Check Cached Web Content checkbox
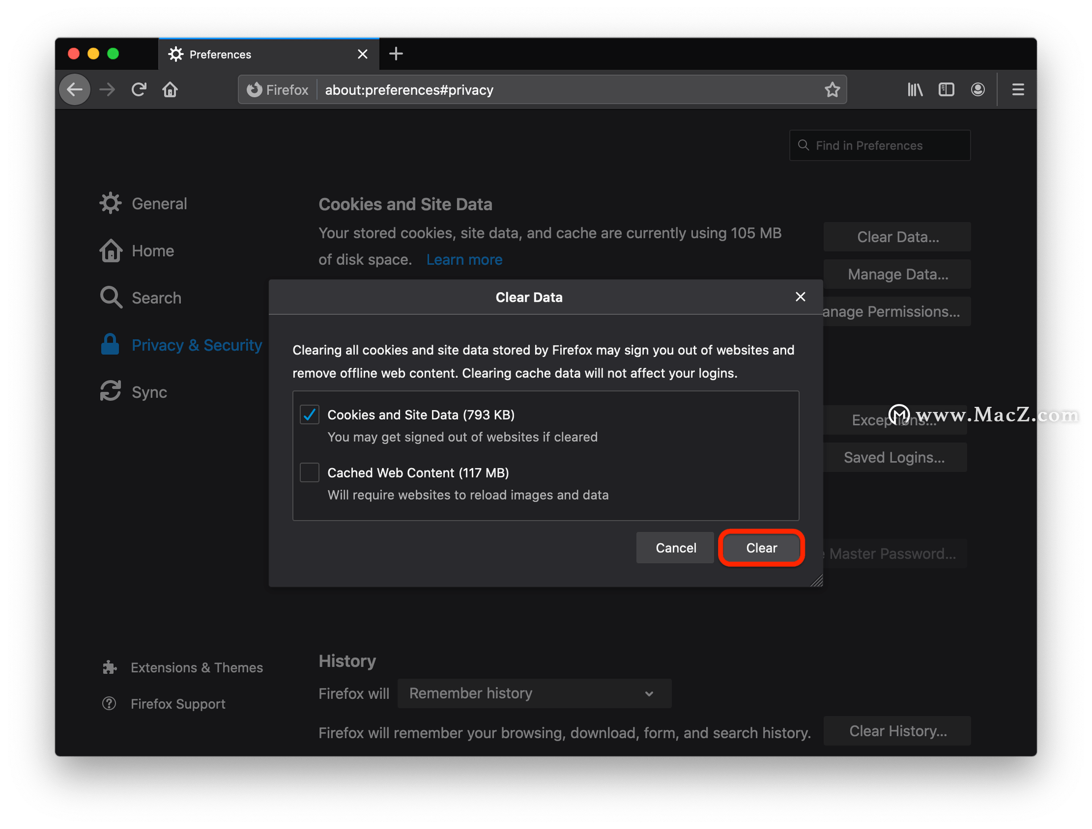The height and width of the screenshot is (829, 1092). point(309,473)
